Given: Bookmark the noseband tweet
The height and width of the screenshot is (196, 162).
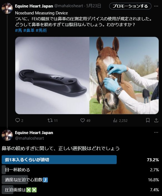Looking at the screenshot, I should coord(148,120).
